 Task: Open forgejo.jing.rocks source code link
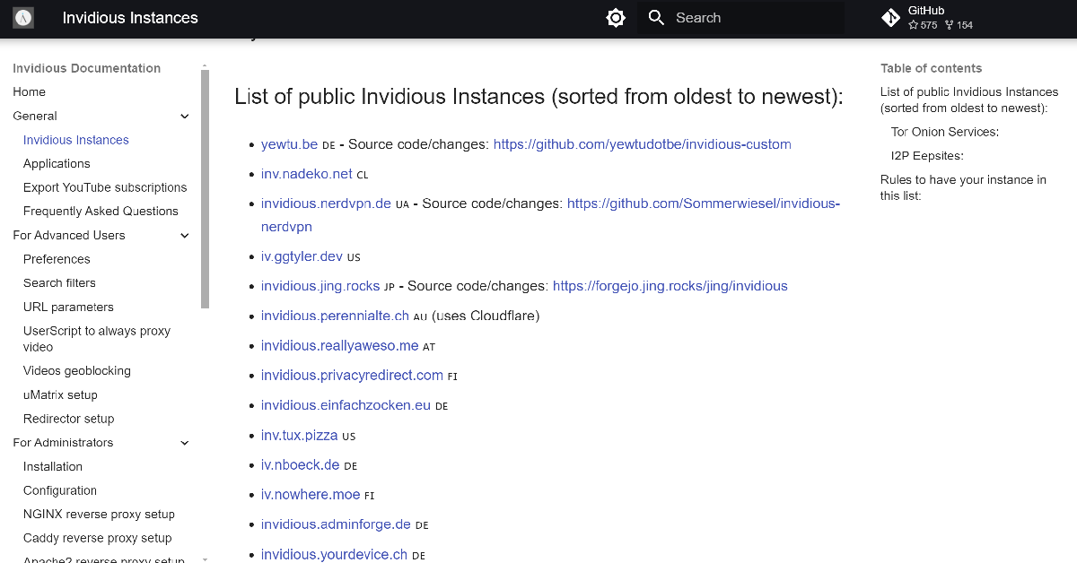pyautogui.click(x=670, y=286)
